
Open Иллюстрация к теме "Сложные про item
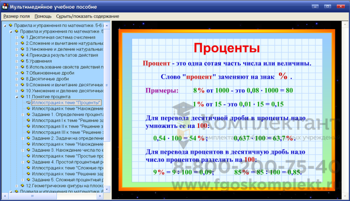tap(68, 168)
